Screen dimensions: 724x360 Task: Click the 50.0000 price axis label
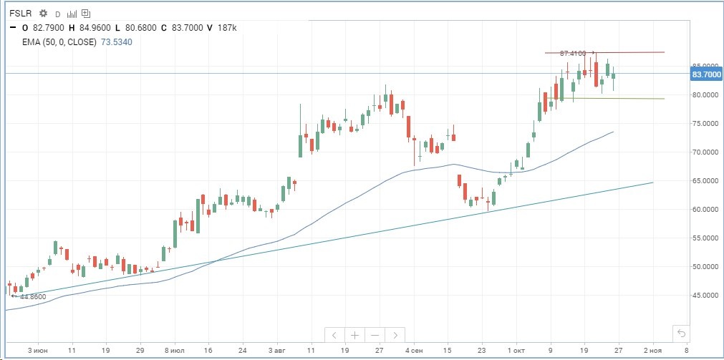[705, 267]
